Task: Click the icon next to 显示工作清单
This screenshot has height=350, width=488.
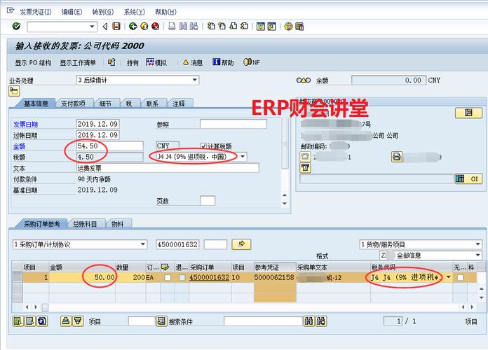Action: pyautogui.click(x=111, y=62)
